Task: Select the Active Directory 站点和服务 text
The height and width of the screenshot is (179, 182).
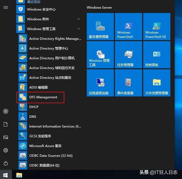Action: pyautogui.click(x=50, y=78)
